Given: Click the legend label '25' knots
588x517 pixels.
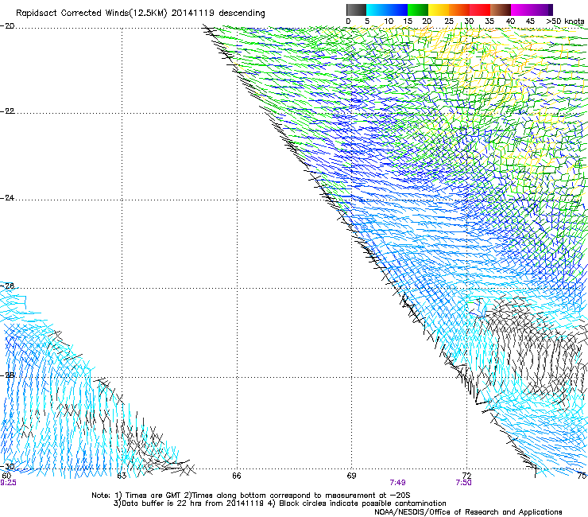Looking at the screenshot, I should coord(449,21).
